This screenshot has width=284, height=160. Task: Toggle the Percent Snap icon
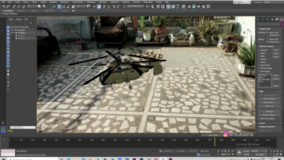(x=114, y=7)
